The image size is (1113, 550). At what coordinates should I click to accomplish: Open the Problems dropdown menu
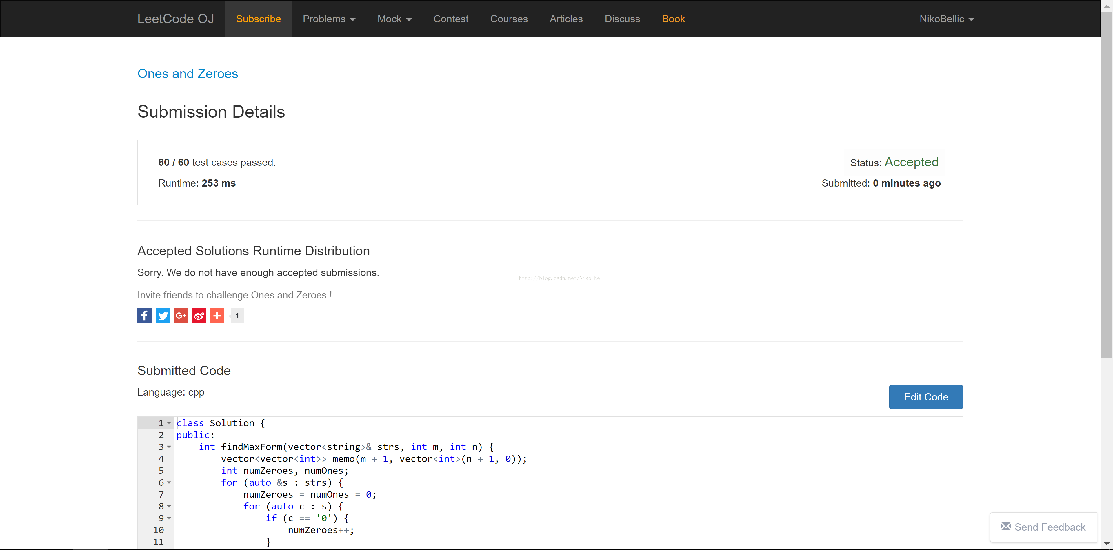click(329, 19)
